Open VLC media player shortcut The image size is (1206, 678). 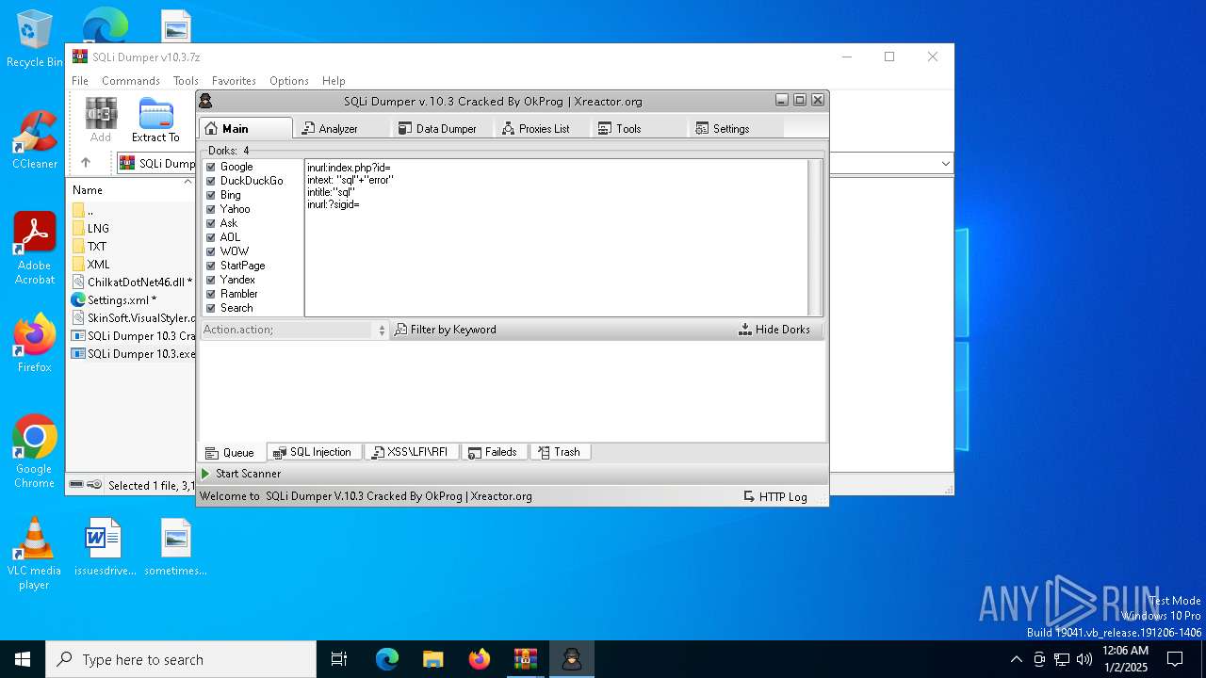click(x=34, y=554)
